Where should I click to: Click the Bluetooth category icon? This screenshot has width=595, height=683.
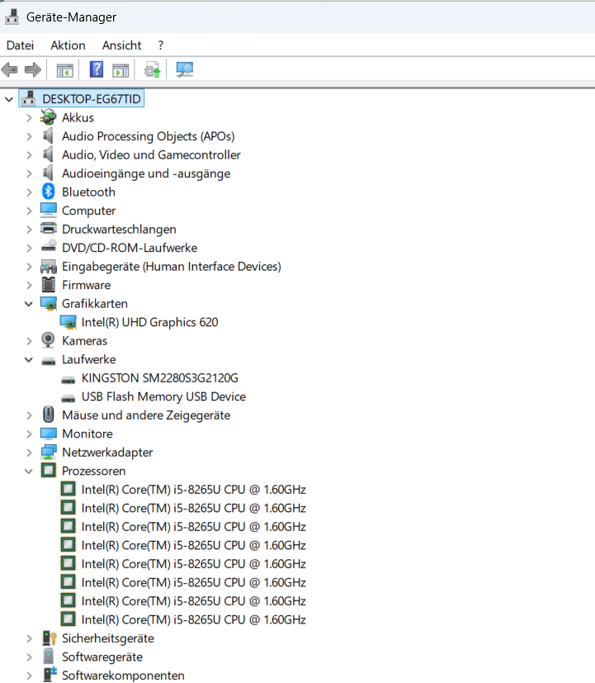49,192
